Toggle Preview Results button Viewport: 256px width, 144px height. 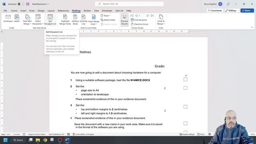pyautogui.click(x=124, y=20)
